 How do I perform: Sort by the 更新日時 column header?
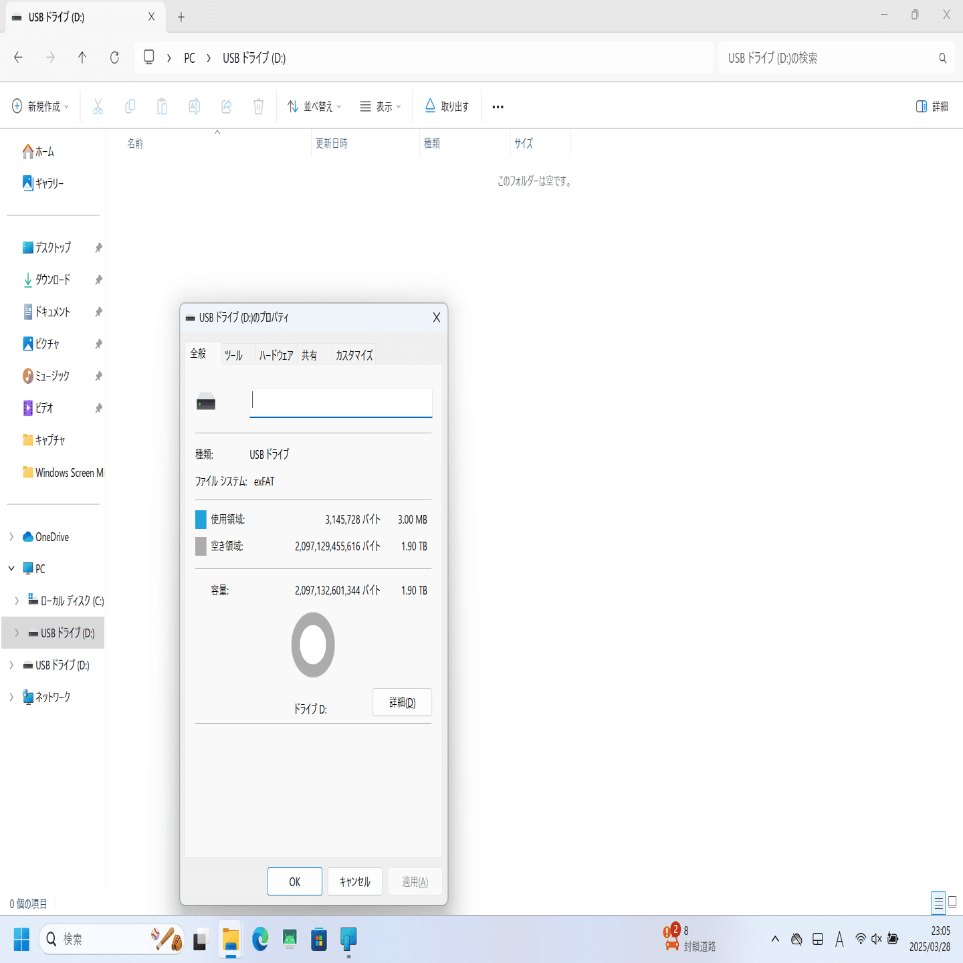pyautogui.click(x=366, y=143)
